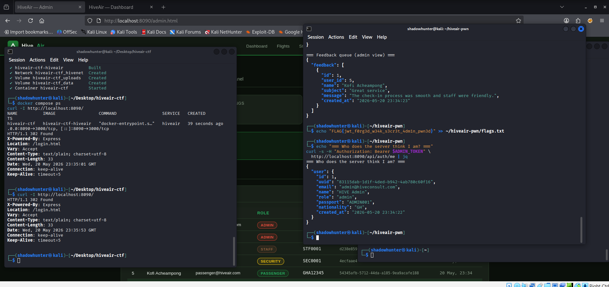
Task: Open the Dashboard nav link on HiveAir page
Action: tap(257, 46)
